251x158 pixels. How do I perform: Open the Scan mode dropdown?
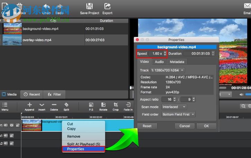coord(174,107)
